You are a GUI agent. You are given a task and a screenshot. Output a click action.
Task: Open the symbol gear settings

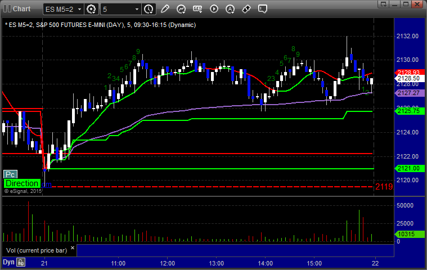(x=91, y=9)
